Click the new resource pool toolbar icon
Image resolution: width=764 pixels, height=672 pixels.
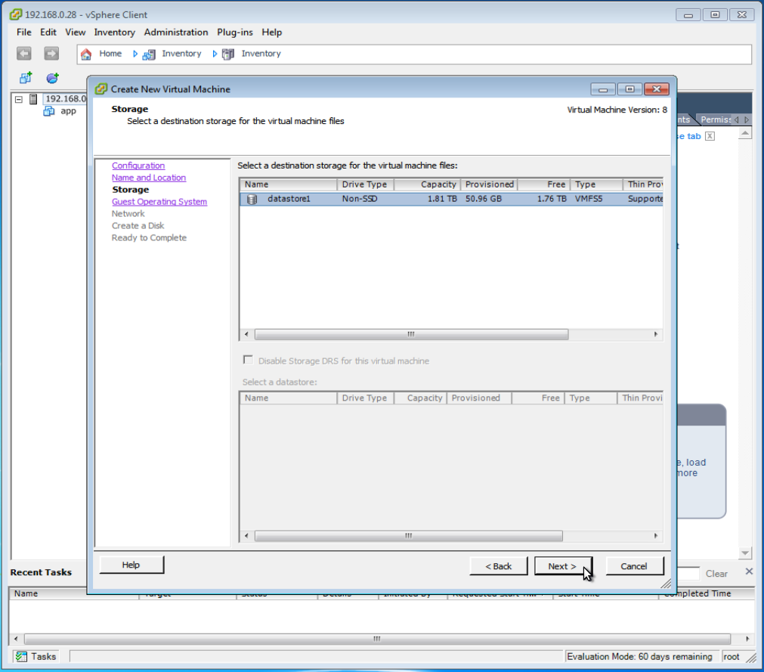tap(53, 78)
